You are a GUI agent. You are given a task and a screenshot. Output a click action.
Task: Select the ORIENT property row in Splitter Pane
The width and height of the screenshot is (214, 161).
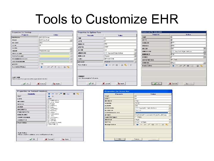pyautogui.click(x=90, y=62)
